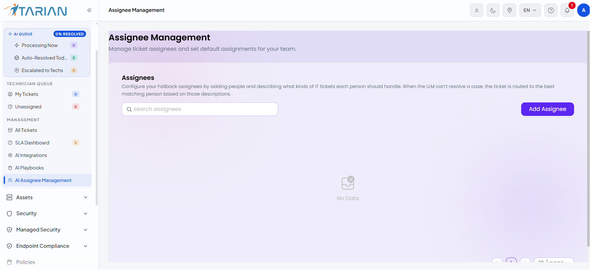Click the AI Queue sparkle icon
The image size is (590, 270).
coord(10,34)
